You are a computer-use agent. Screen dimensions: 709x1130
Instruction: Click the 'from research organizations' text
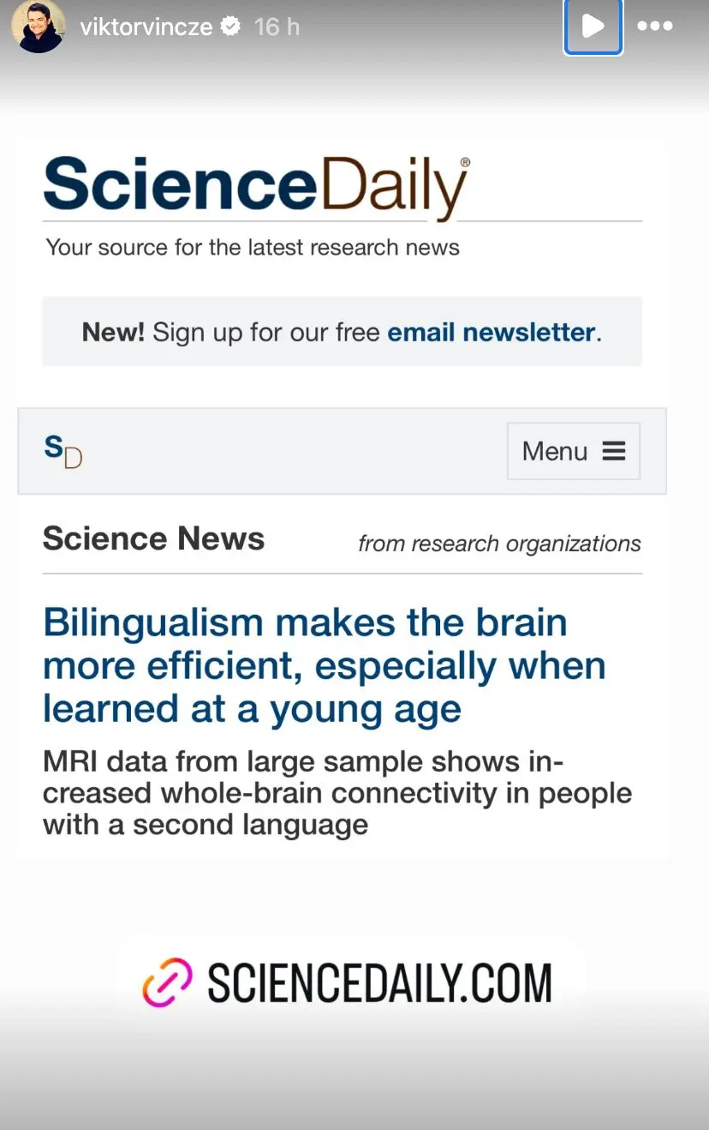click(499, 544)
